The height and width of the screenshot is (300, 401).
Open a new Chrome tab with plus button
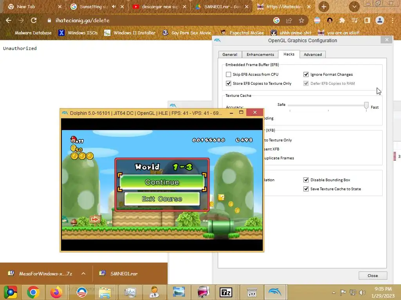324,7
